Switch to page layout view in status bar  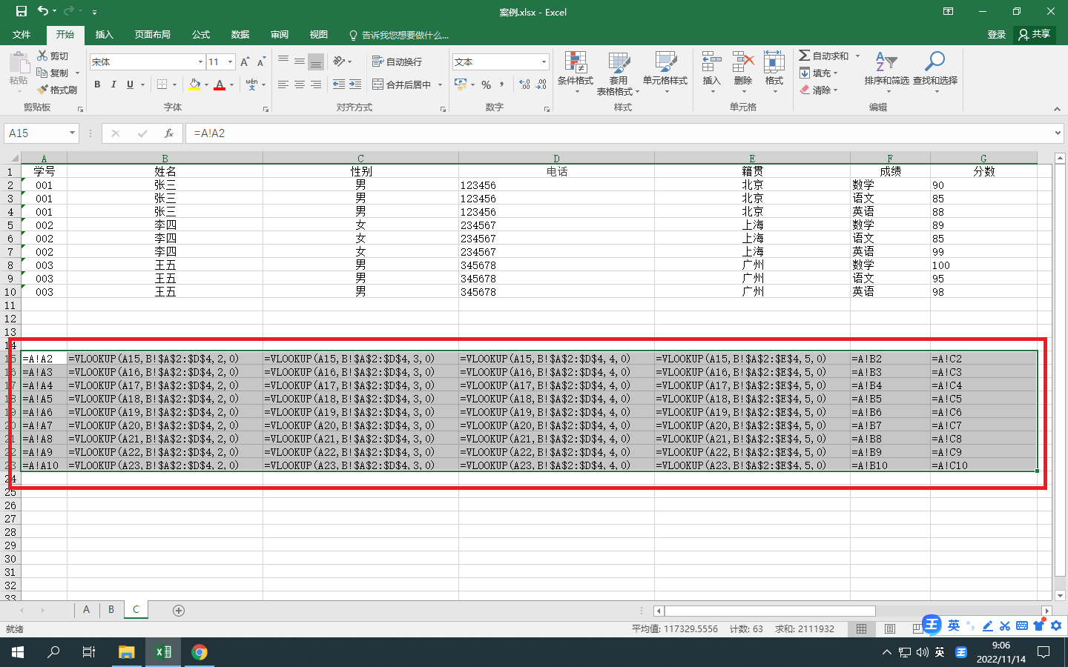[890, 628]
